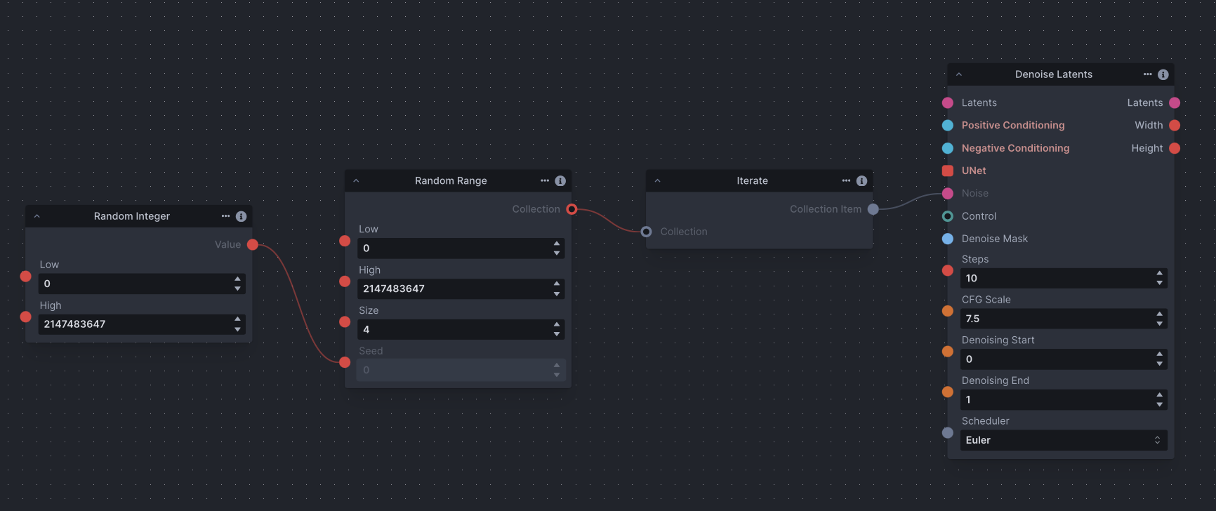Click the Random Integer High input handle
Screen dimensions: 1216x511
point(26,317)
